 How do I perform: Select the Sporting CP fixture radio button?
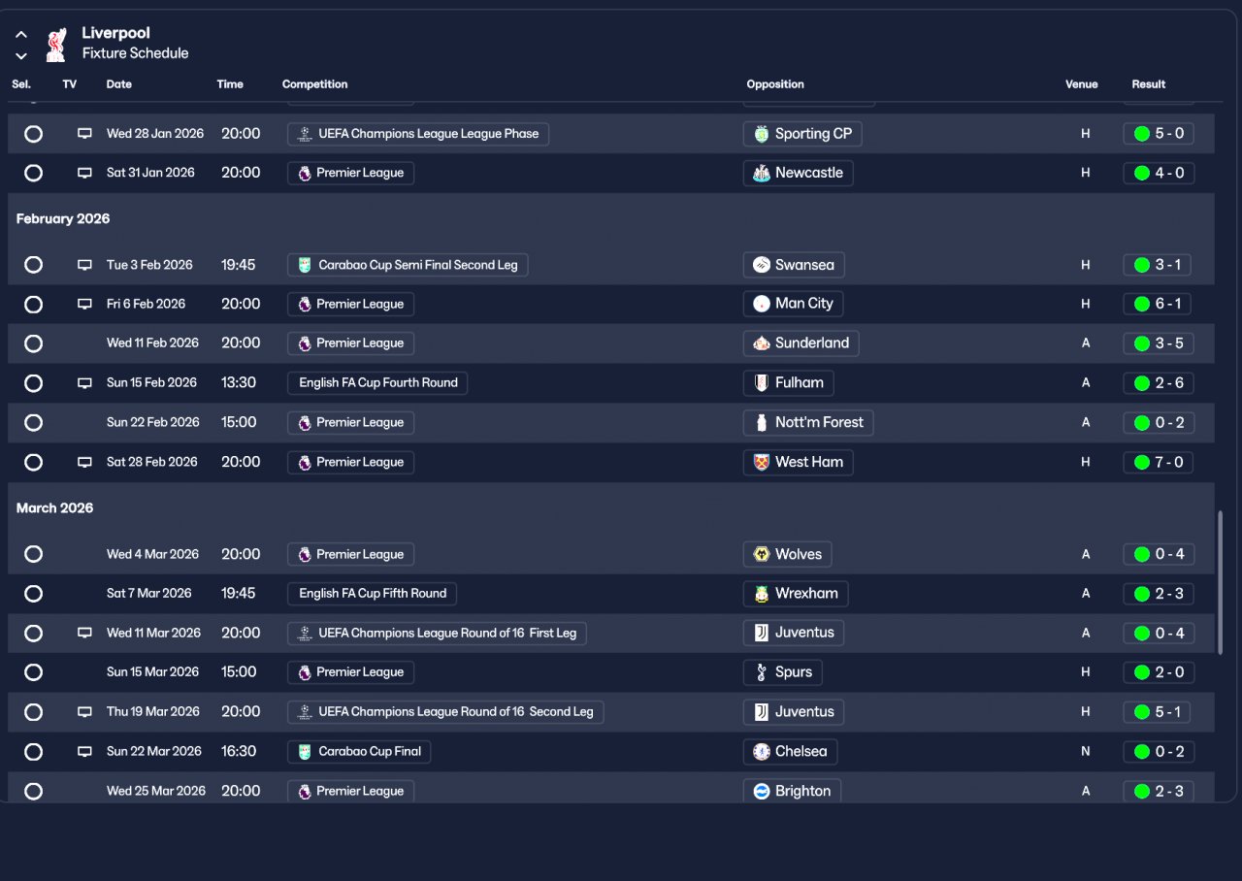click(33, 134)
